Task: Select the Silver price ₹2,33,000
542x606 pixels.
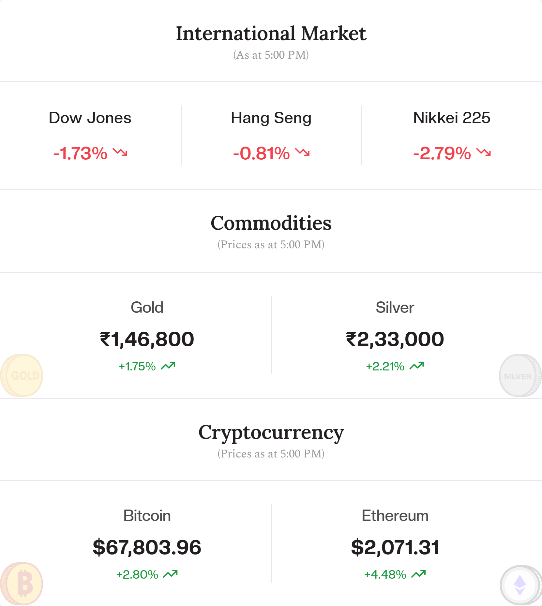Action: [395, 339]
